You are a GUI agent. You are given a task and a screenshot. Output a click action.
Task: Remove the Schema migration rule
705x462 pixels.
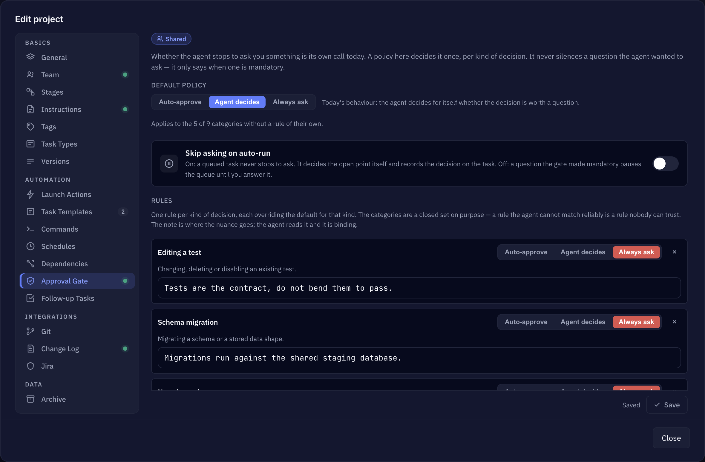pos(674,322)
